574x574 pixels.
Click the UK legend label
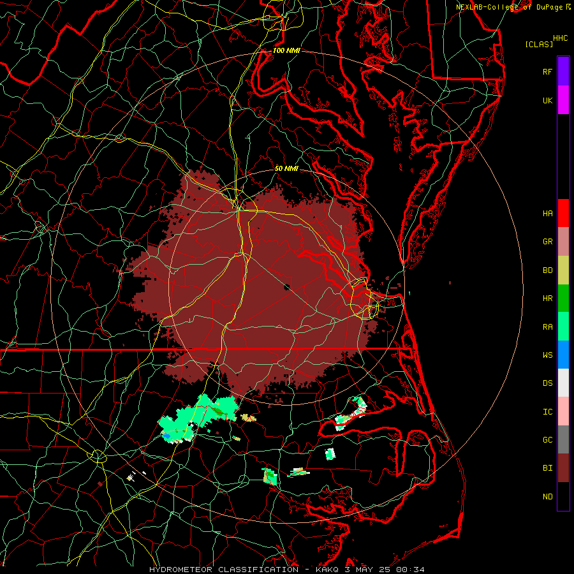point(547,100)
